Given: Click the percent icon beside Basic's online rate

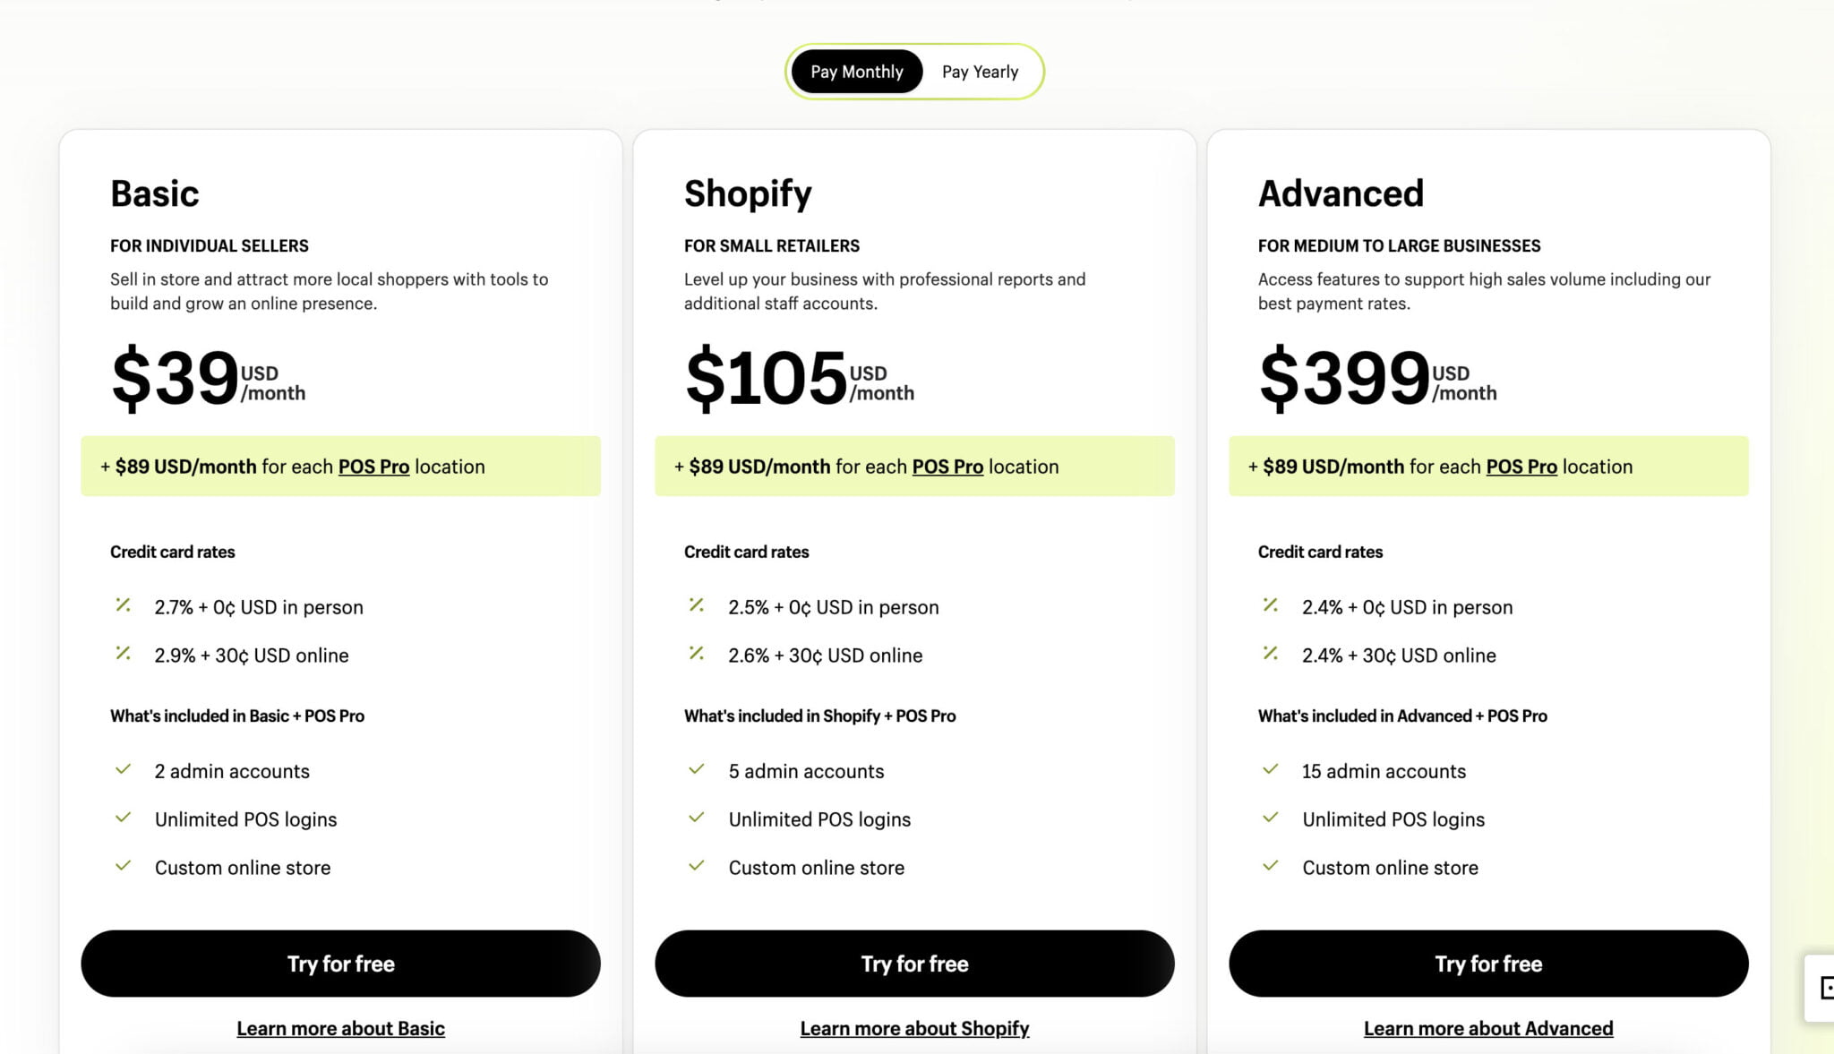Looking at the screenshot, I should point(124,654).
